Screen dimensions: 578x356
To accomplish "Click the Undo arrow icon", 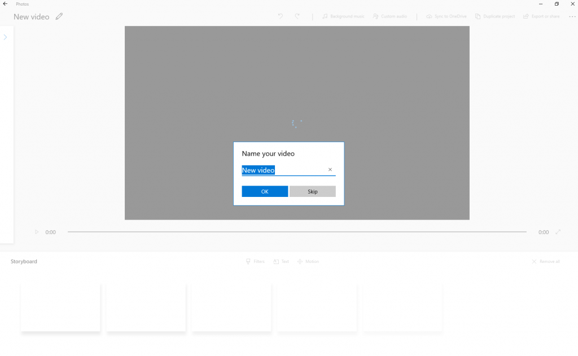I will [x=281, y=16].
